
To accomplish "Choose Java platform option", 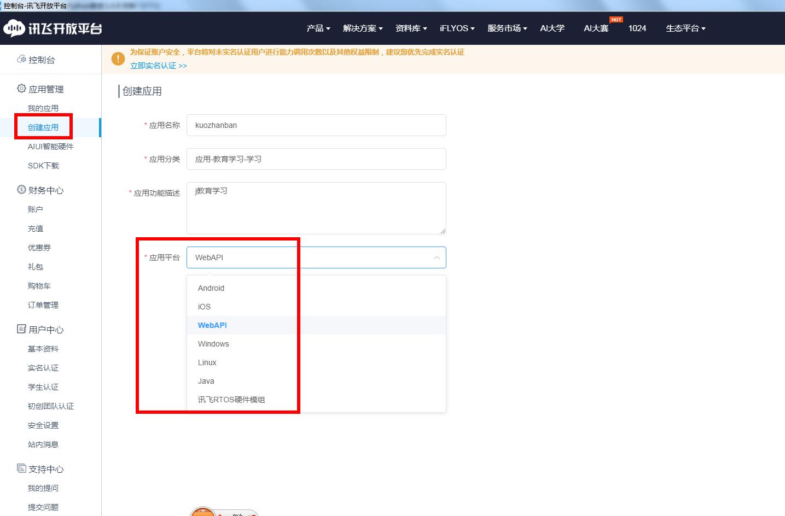I will 316,381.
